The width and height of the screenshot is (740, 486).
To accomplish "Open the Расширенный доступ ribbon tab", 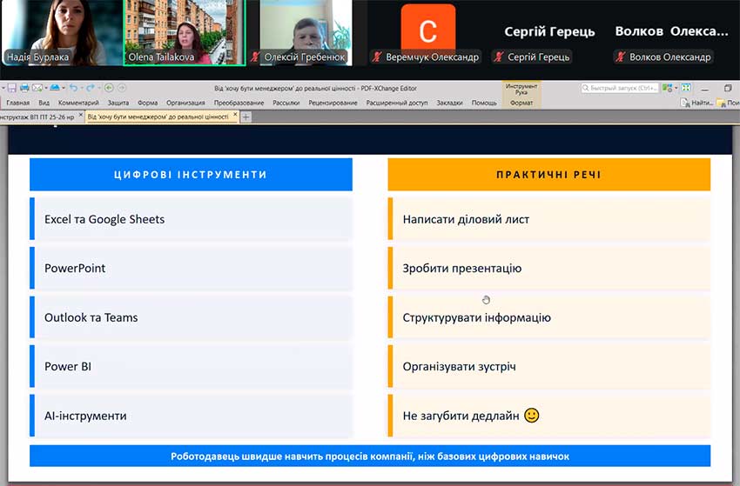I will pos(397,103).
